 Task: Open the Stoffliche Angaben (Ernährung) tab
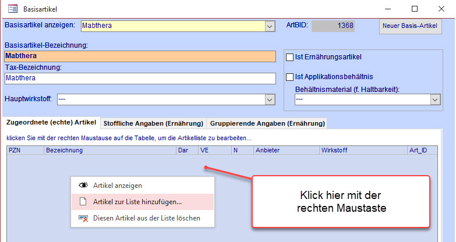tap(153, 123)
